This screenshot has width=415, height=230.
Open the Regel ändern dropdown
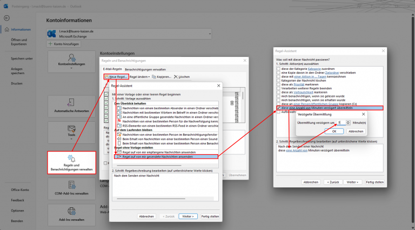[140, 77]
